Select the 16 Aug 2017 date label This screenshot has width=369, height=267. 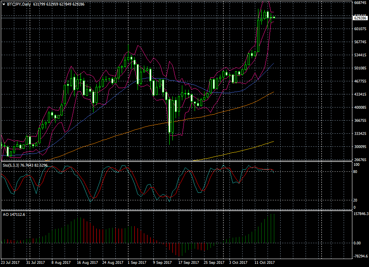click(87, 263)
